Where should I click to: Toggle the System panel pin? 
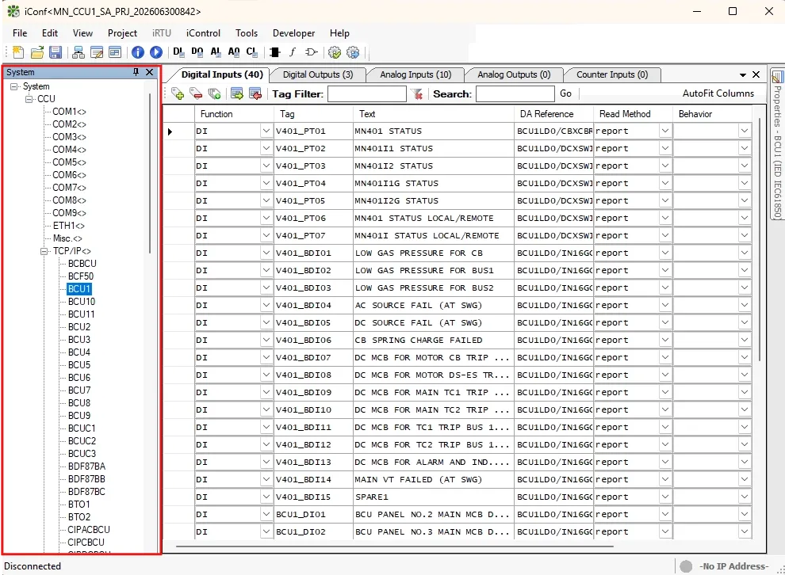click(136, 72)
